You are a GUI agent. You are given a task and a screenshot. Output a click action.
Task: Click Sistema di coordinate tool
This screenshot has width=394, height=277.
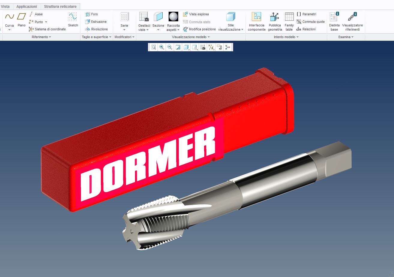click(47, 29)
